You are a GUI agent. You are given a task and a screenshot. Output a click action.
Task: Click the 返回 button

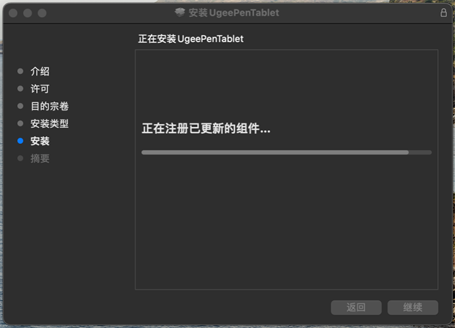coord(356,307)
